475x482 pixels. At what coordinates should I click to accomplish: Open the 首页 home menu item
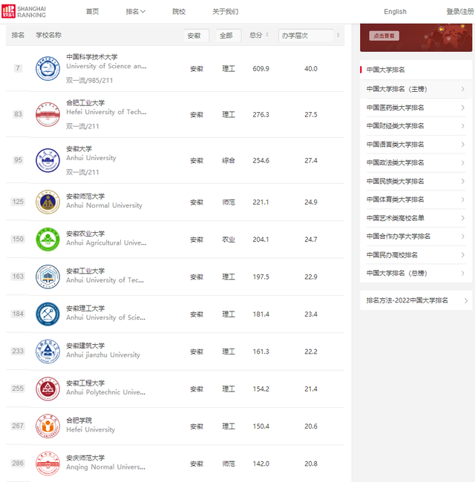tap(92, 12)
